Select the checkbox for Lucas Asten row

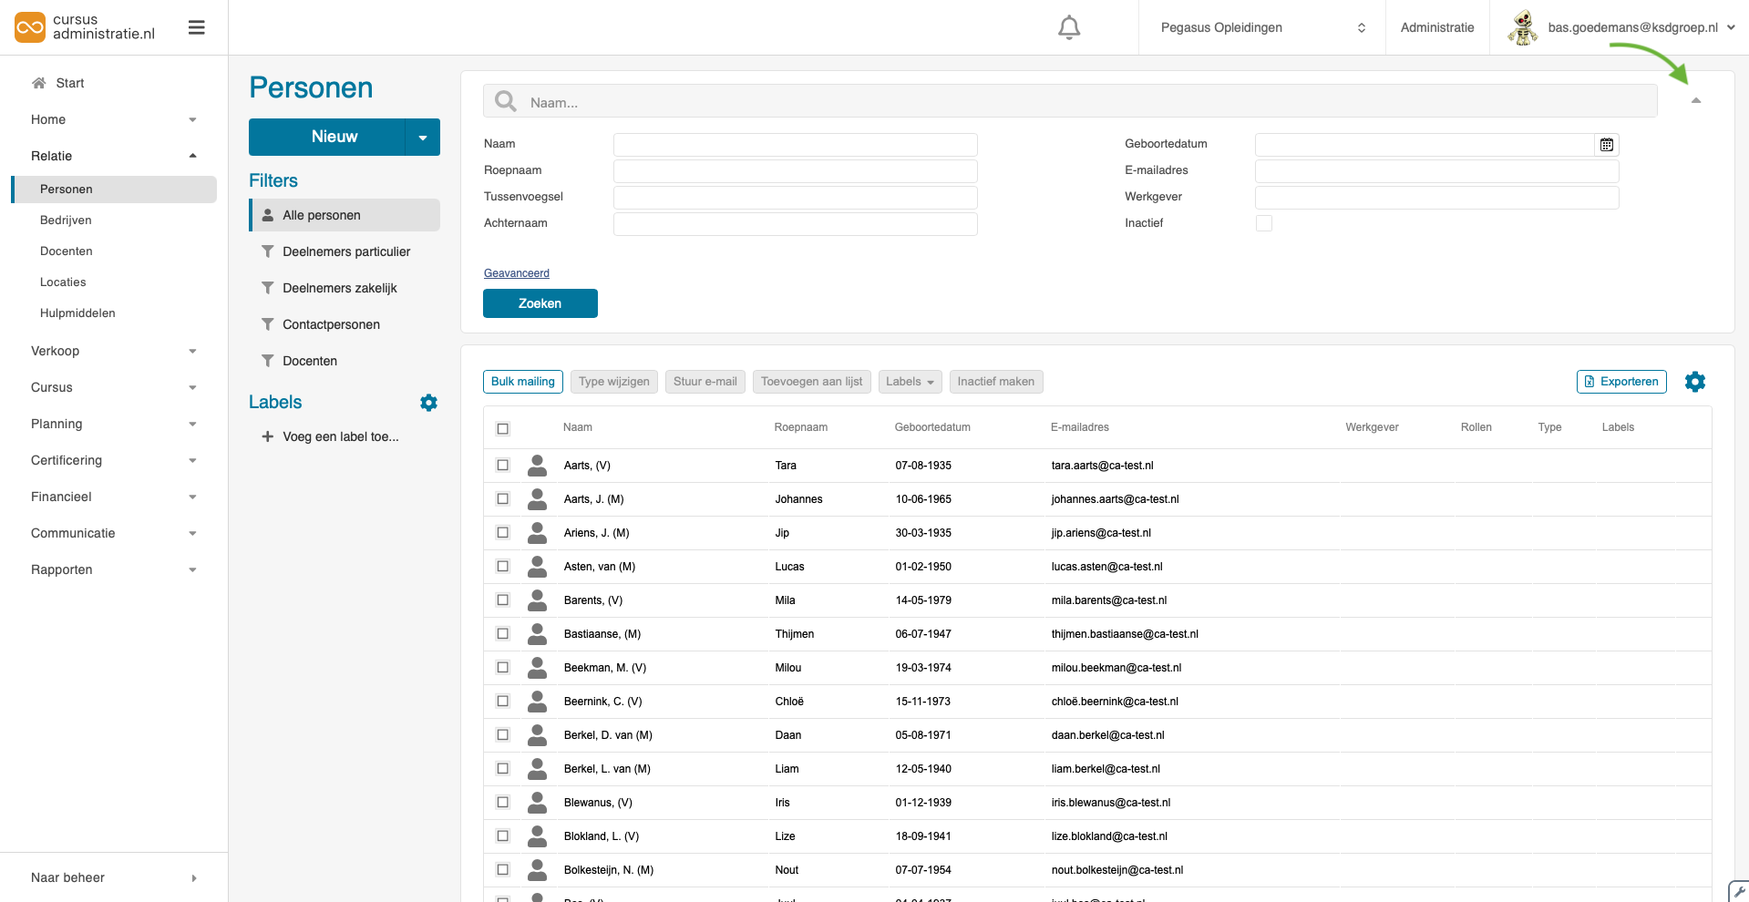502,567
